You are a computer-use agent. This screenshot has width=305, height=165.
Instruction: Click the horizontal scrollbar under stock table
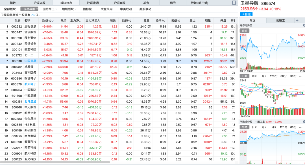click(x=55, y=162)
